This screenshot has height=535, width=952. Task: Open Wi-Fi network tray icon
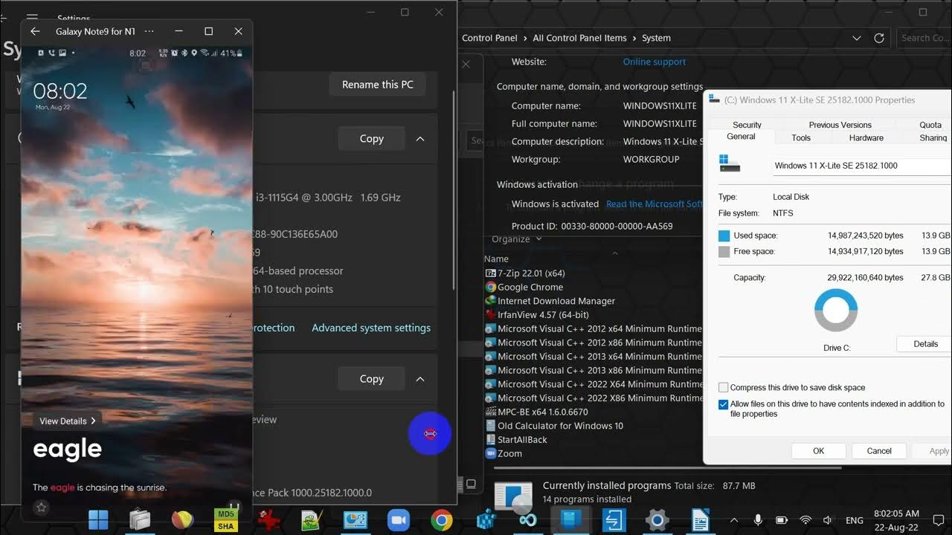coord(805,520)
